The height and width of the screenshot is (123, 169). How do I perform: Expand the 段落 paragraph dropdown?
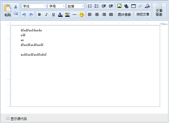coord(75,6)
